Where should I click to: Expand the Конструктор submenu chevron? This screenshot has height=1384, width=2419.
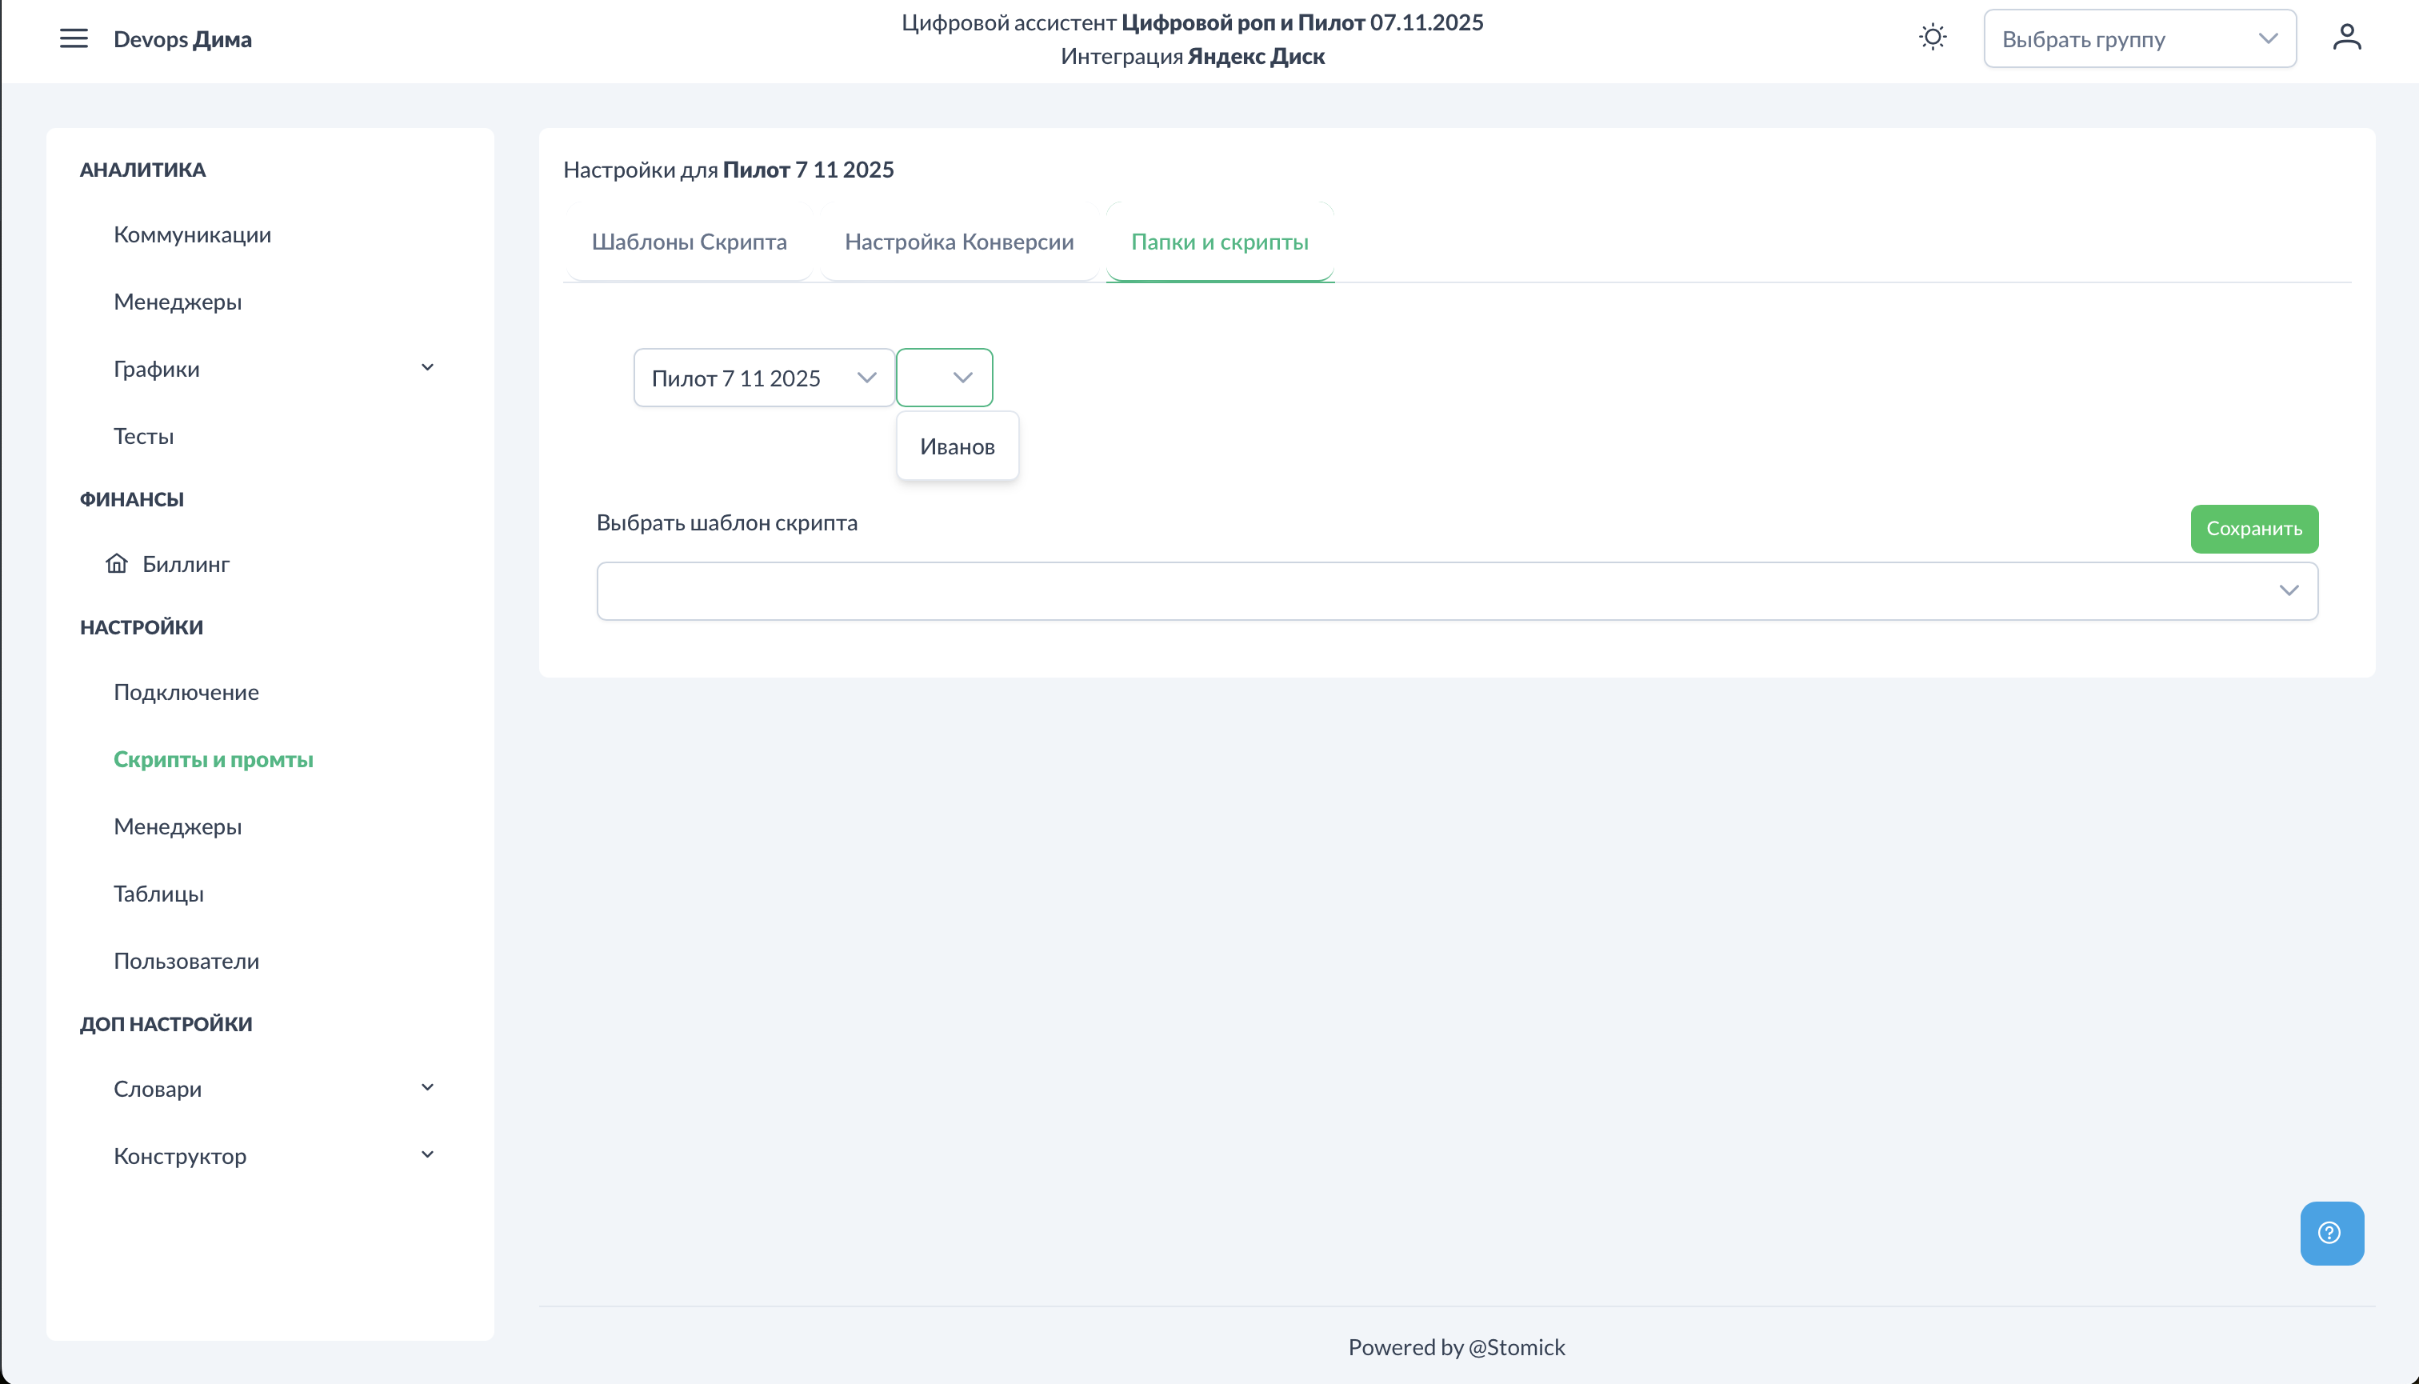(427, 1155)
